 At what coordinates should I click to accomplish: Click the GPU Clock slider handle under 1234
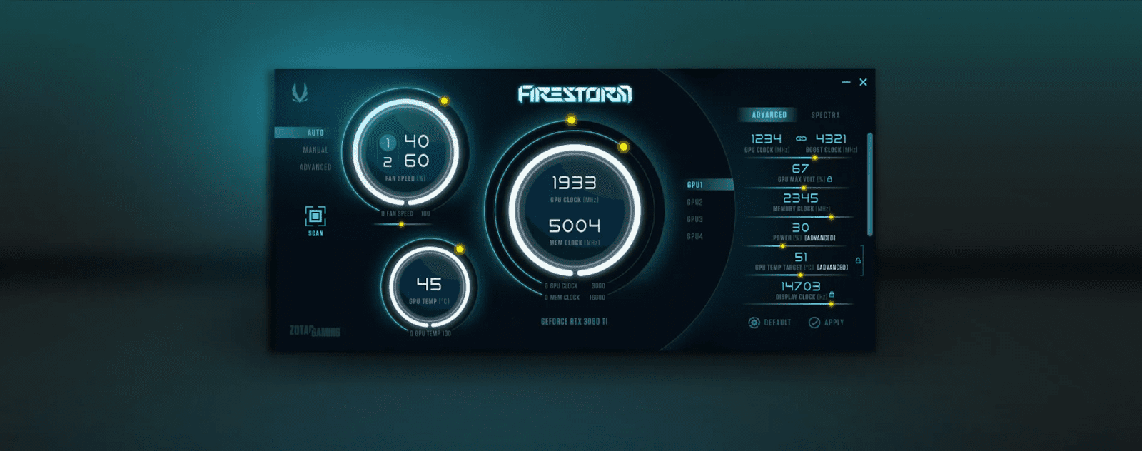[x=814, y=158]
